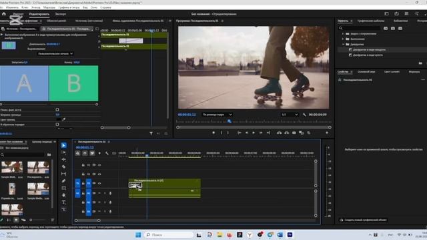Click the Lift button in Program monitor
The width and height of the screenshot is (427, 240).
279,133
